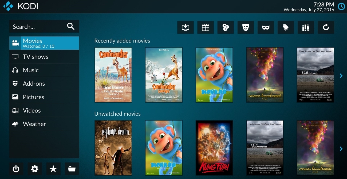Update the library with refresh icon
The width and height of the screenshot is (347, 179).
(x=326, y=27)
